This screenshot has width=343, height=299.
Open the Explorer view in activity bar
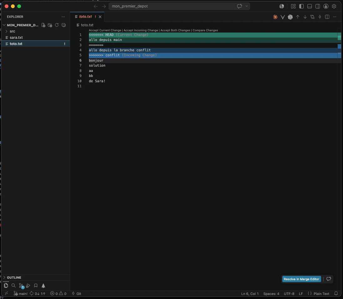point(6,286)
